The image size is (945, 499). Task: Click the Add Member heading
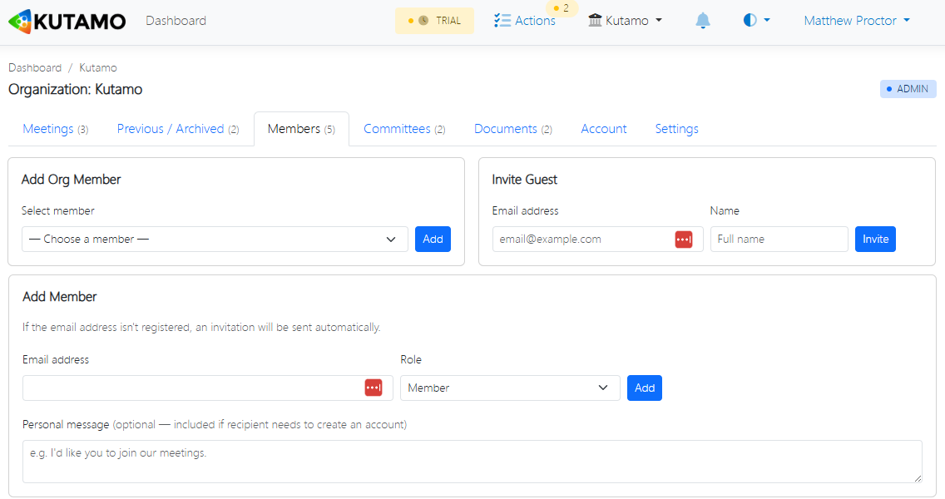click(x=60, y=297)
